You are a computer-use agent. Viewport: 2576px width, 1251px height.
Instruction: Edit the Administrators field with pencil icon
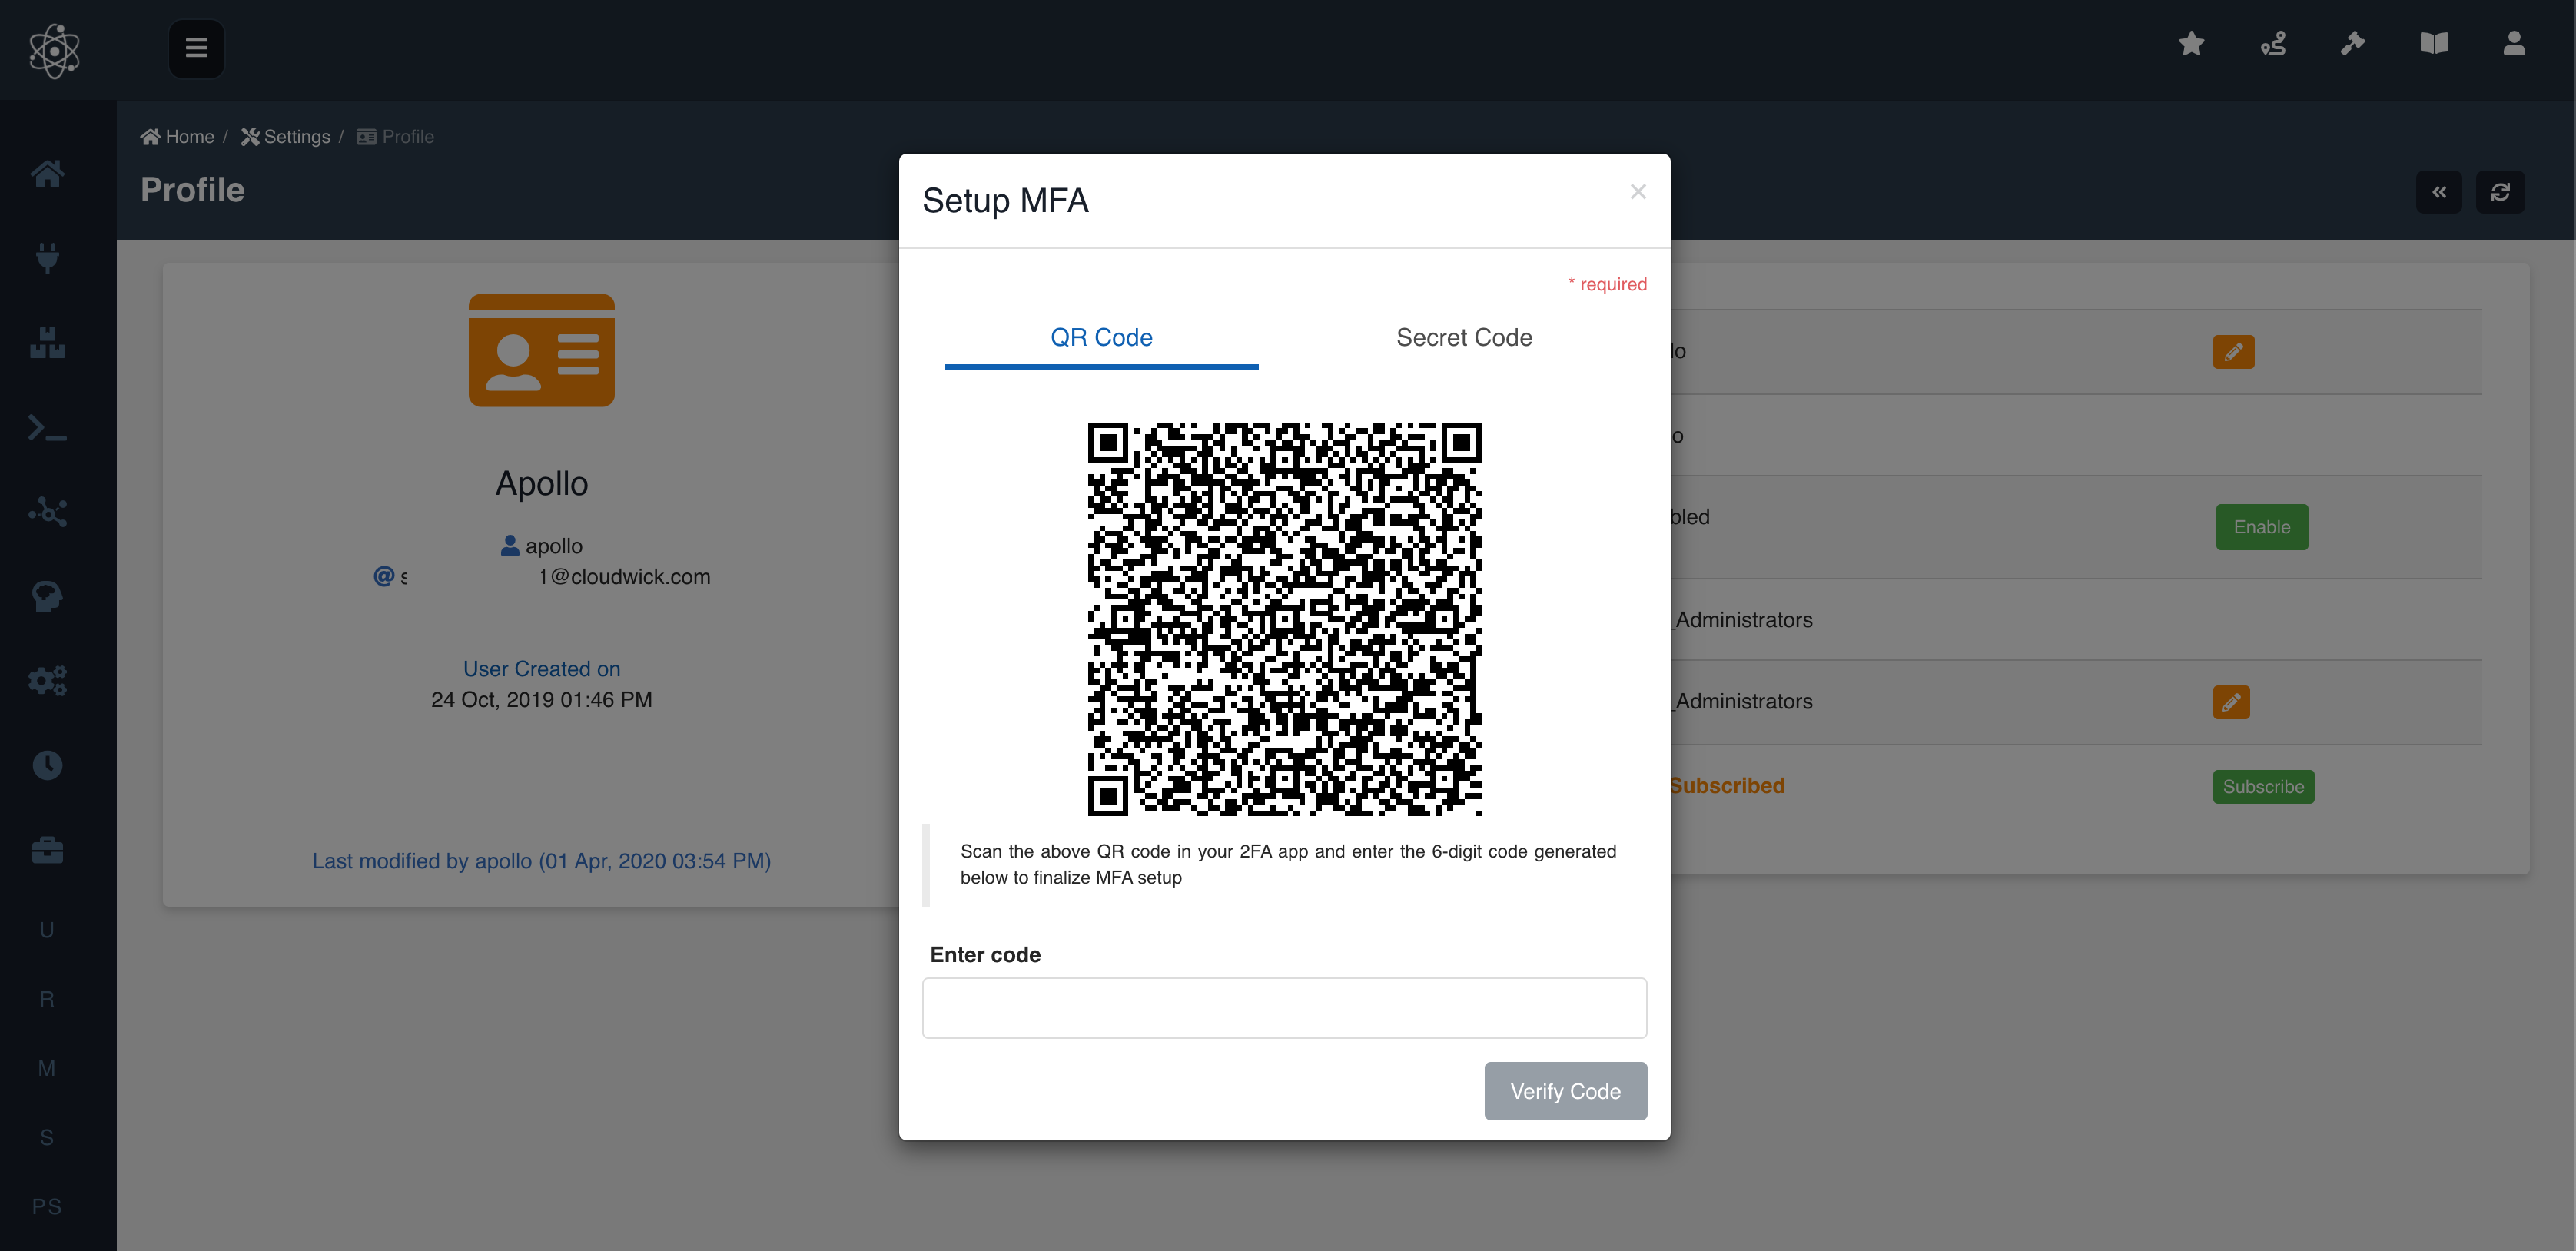tap(2233, 702)
